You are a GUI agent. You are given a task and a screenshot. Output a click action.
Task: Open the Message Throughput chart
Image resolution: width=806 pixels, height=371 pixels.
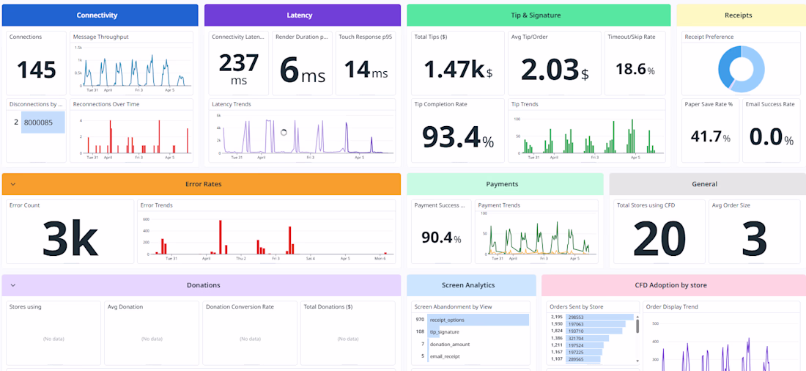[131, 63]
